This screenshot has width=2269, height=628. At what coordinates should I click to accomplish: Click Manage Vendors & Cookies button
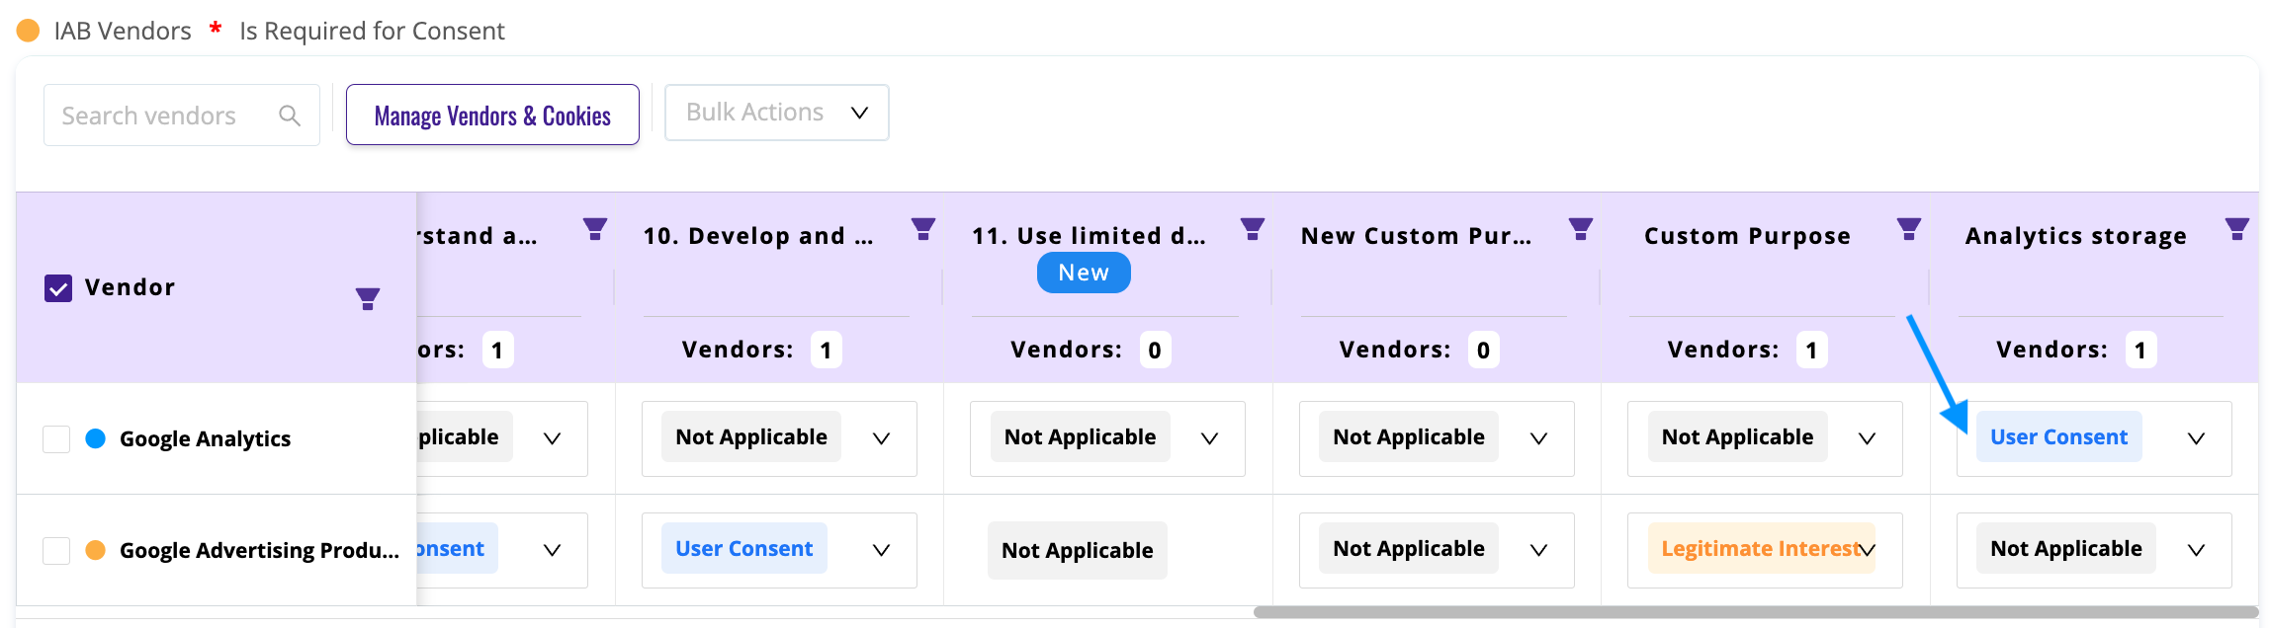pyautogui.click(x=492, y=115)
